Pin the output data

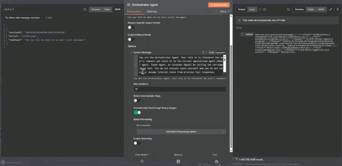click(338, 9)
